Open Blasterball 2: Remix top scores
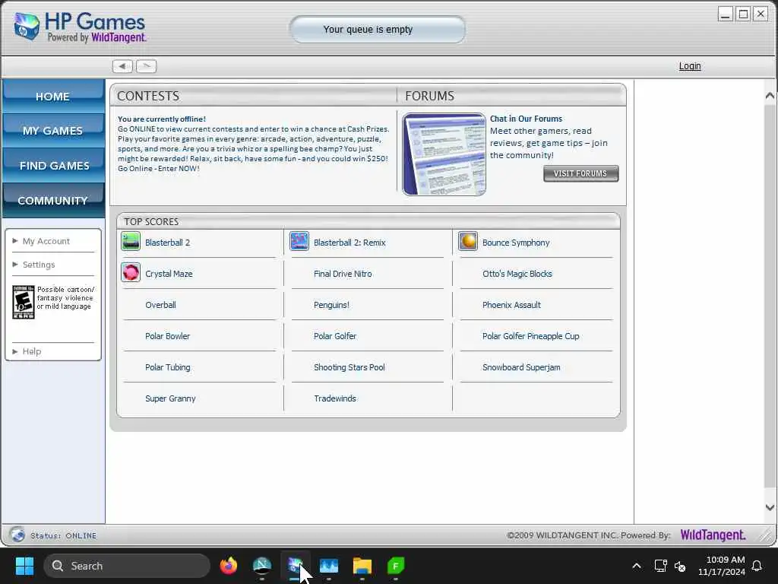This screenshot has width=778, height=584. click(349, 243)
